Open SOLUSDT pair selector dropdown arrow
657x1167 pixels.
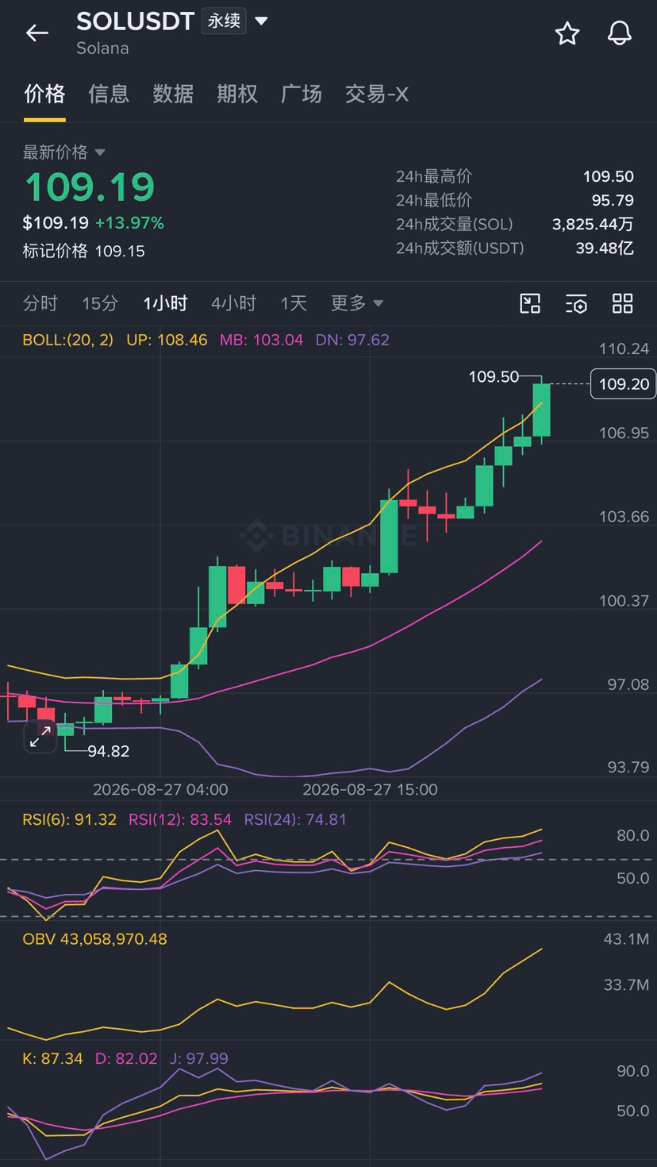coord(261,21)
